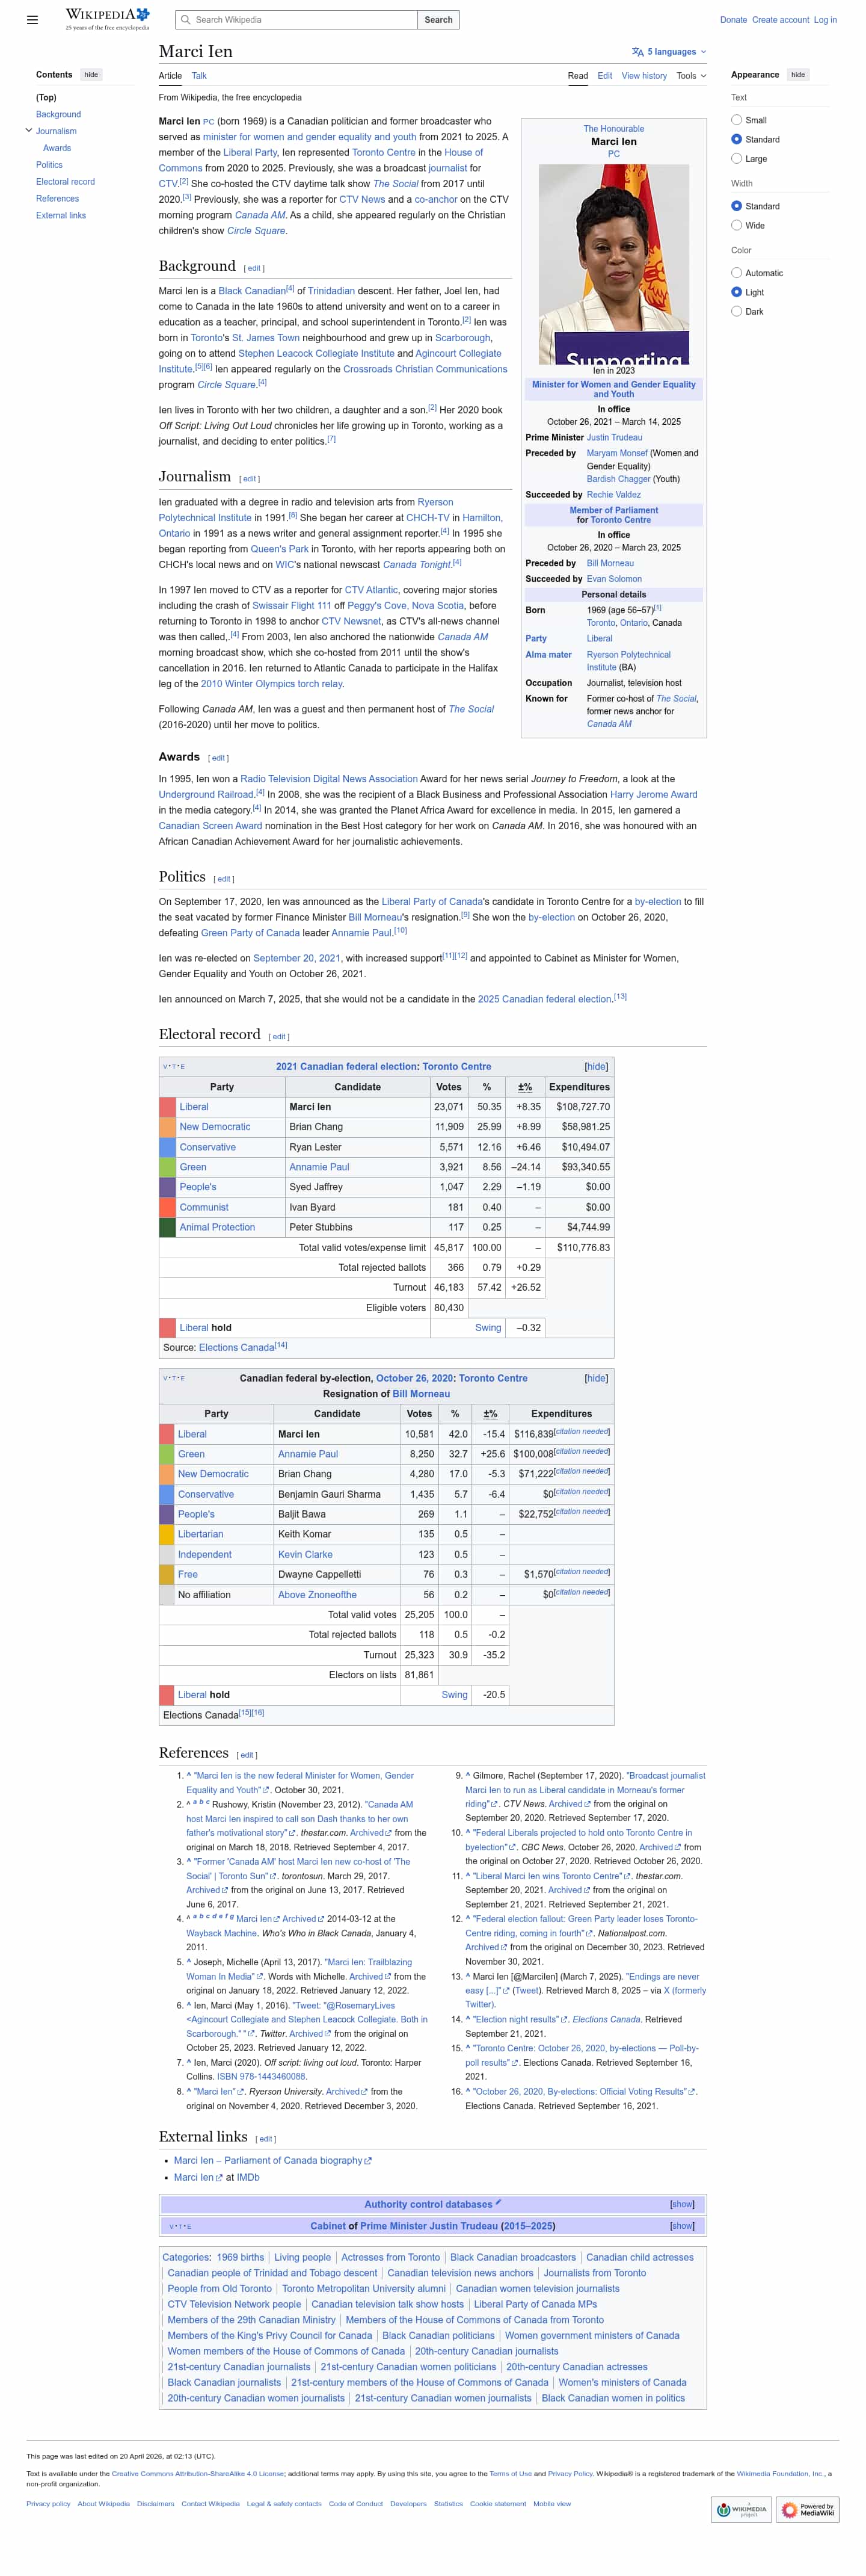This screenshot has width=866, height=2576.
Task: Open the main menu hamburger icon
Action: coord(32,19)
